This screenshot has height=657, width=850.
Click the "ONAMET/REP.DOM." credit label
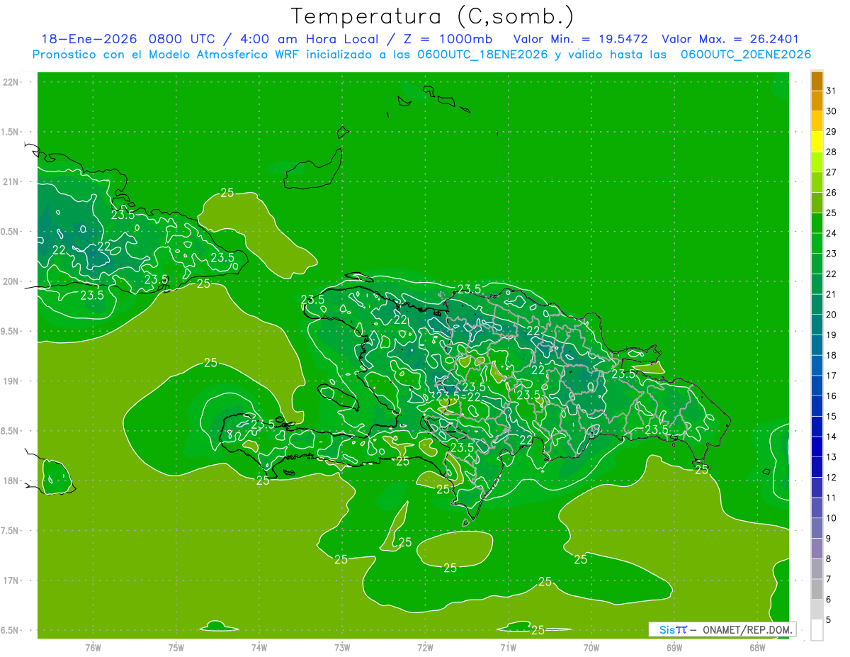point(748,629)
